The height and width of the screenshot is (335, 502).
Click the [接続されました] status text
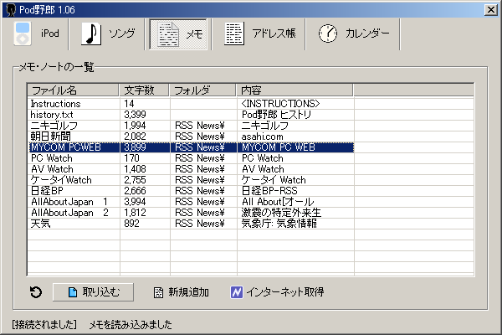[x=44, y=325]
